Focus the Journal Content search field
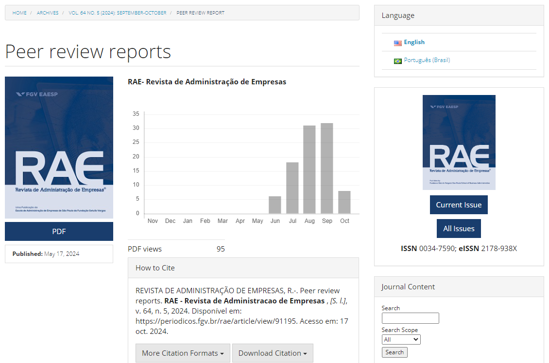Viewport: 549px width, 363px height. 410,318
